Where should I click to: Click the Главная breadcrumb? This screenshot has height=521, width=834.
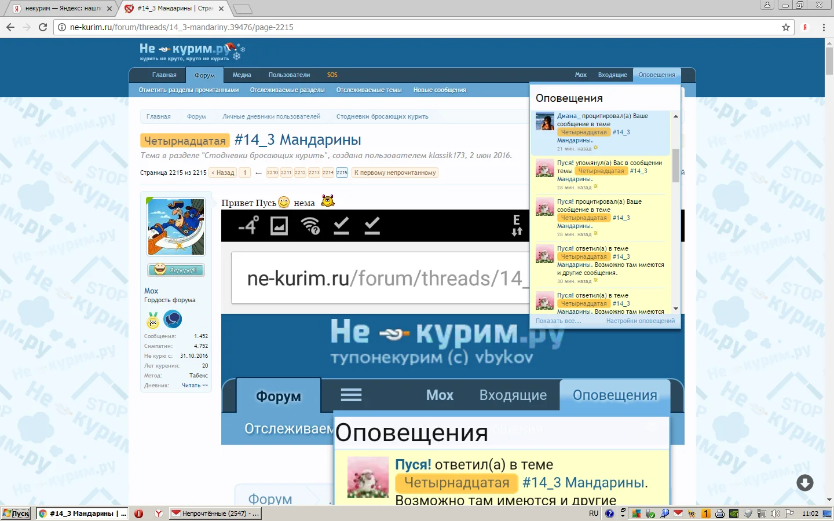tap(159, 116)
